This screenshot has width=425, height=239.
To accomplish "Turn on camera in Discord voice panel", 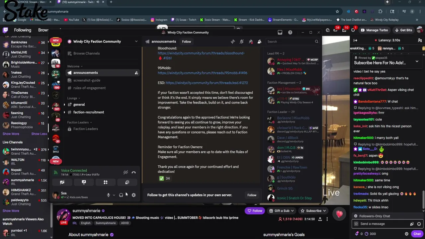I will (x=62, y=182).
